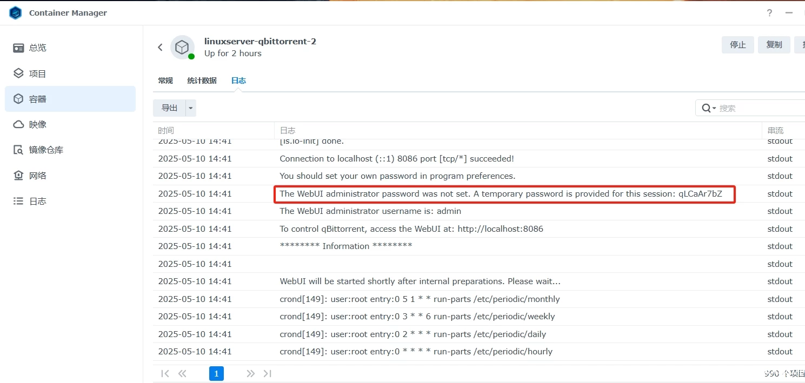805x383 pixels.
Task: Click the 日志 column header
Action: (518, 131)
